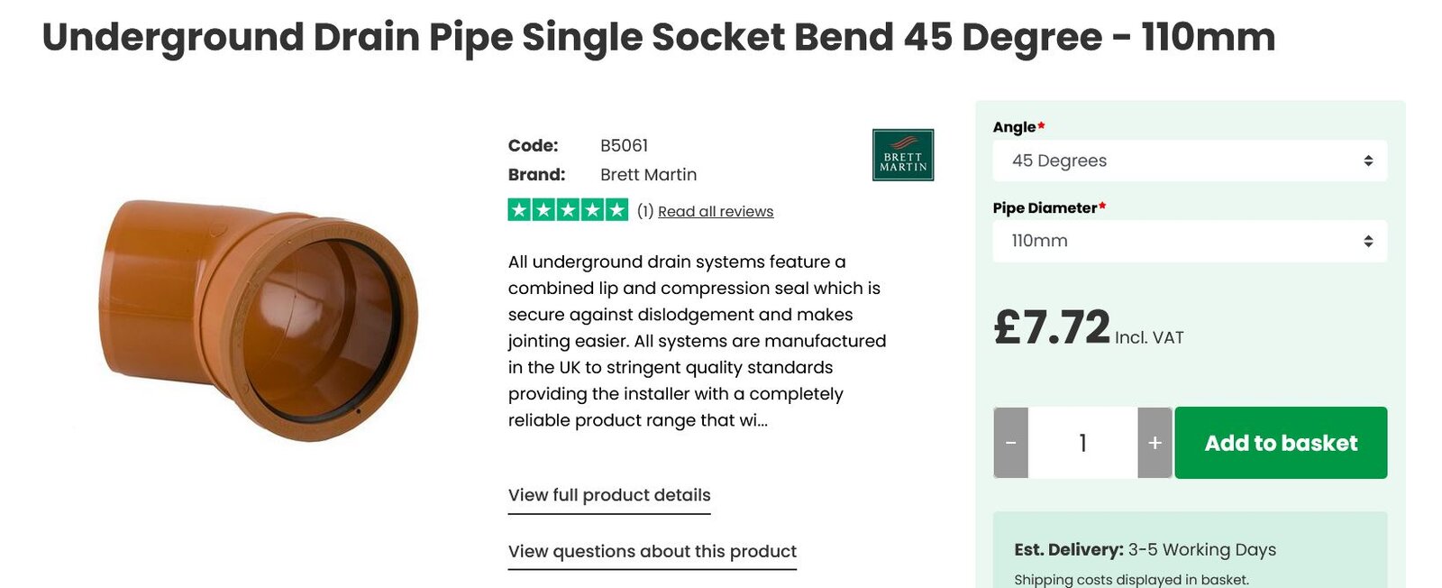Decrease quantity with the minus button
Screen dimensions: 1442x588
pos(1013,443)
